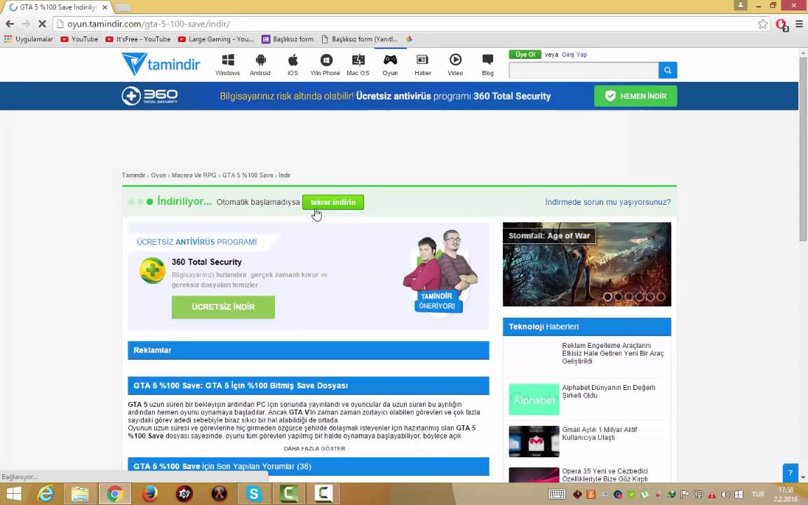Open Windows Start button
808x505 pixels.
[14, 494]
